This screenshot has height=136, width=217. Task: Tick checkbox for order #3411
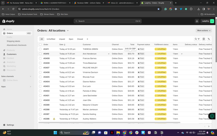(40, 49)
